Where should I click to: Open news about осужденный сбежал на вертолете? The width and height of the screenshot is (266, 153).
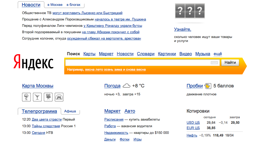click(x=104, y=39)
